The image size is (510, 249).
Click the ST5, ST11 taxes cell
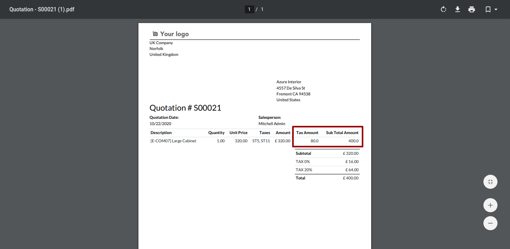click(261, 141)
